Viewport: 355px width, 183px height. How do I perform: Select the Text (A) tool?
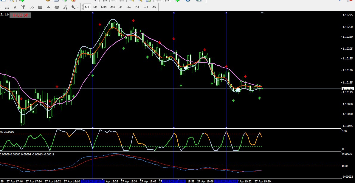[x=15, y=7]
